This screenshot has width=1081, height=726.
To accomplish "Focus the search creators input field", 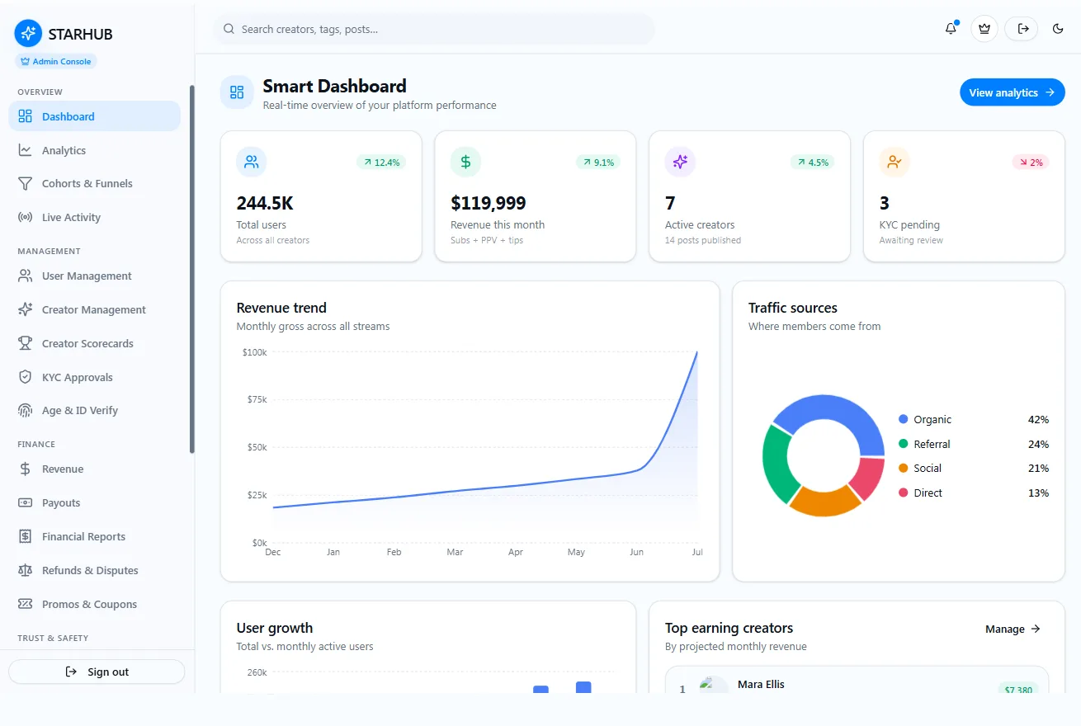I will tap(434, 29).
